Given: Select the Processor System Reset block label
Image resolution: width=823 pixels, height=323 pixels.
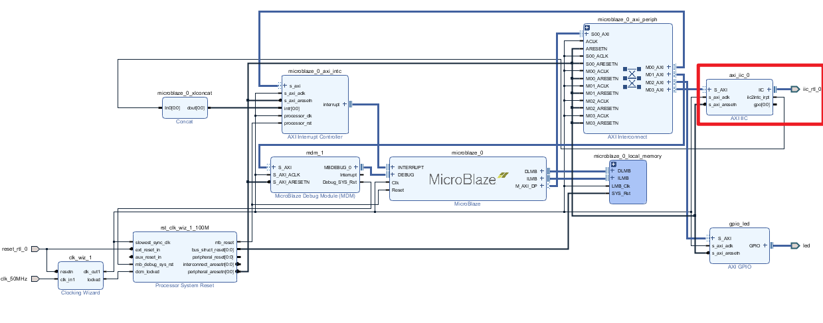Looking at the screenshot, I should [184, 285].
